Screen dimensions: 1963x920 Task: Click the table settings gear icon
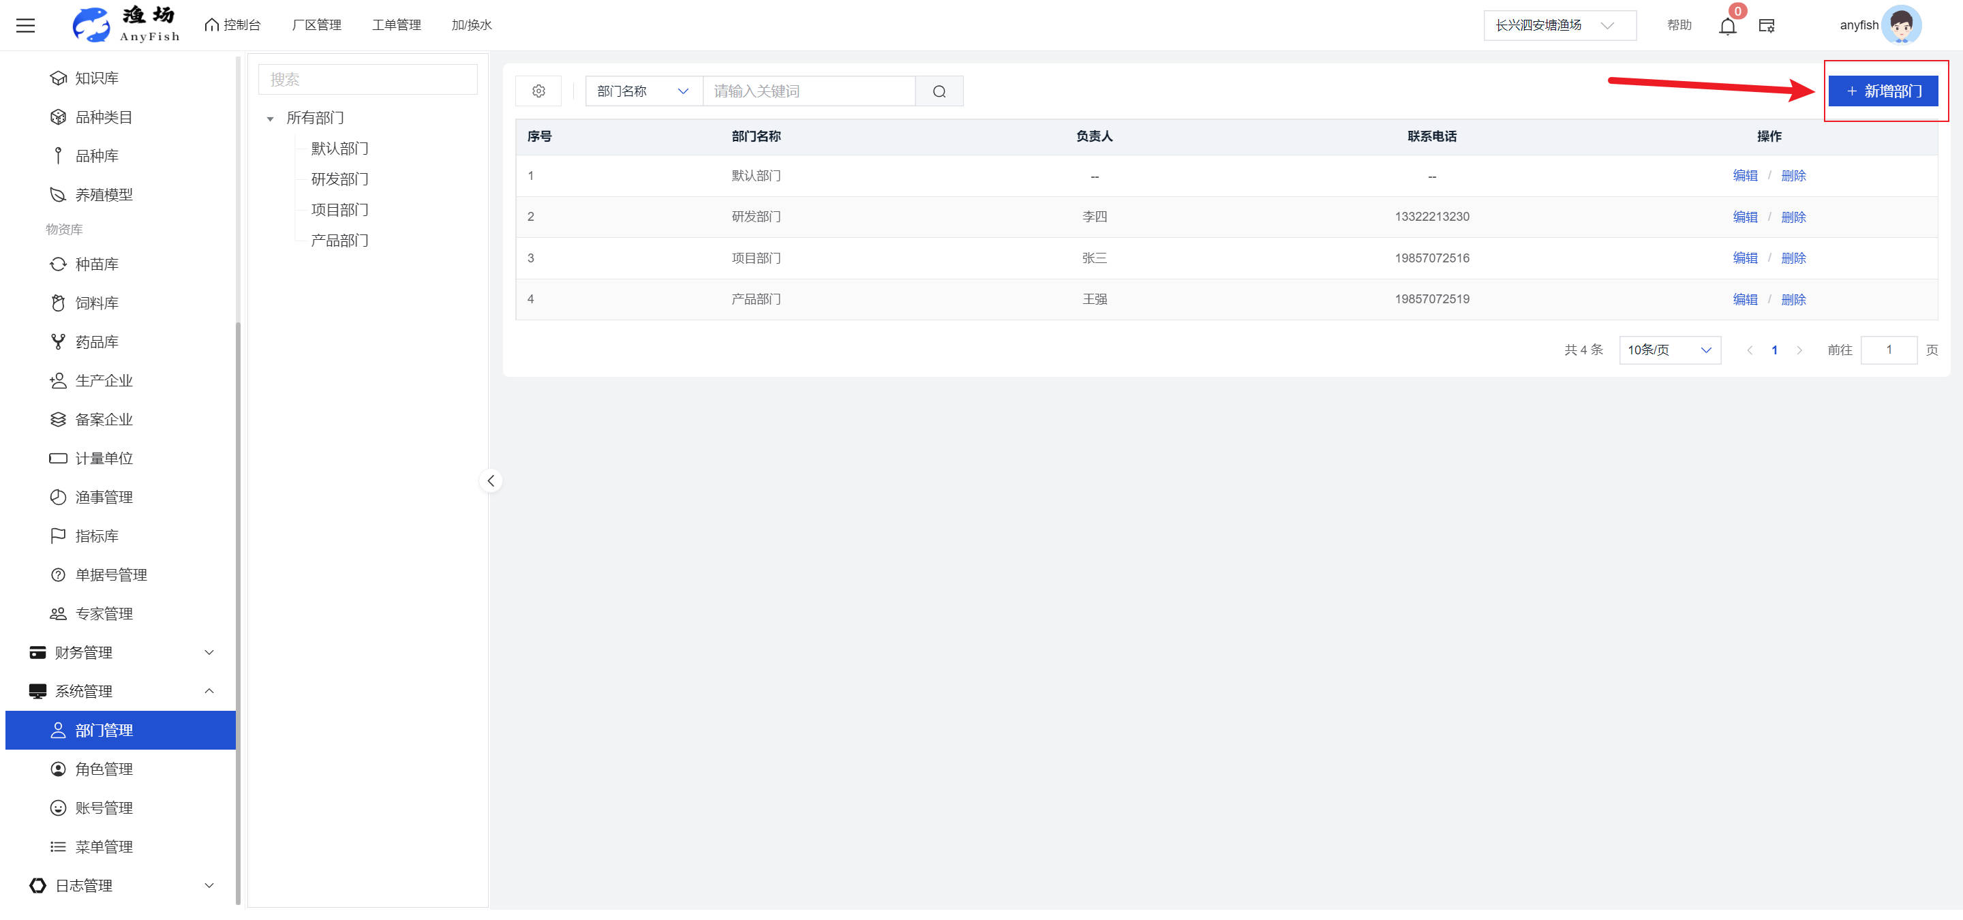click(538, 91)
